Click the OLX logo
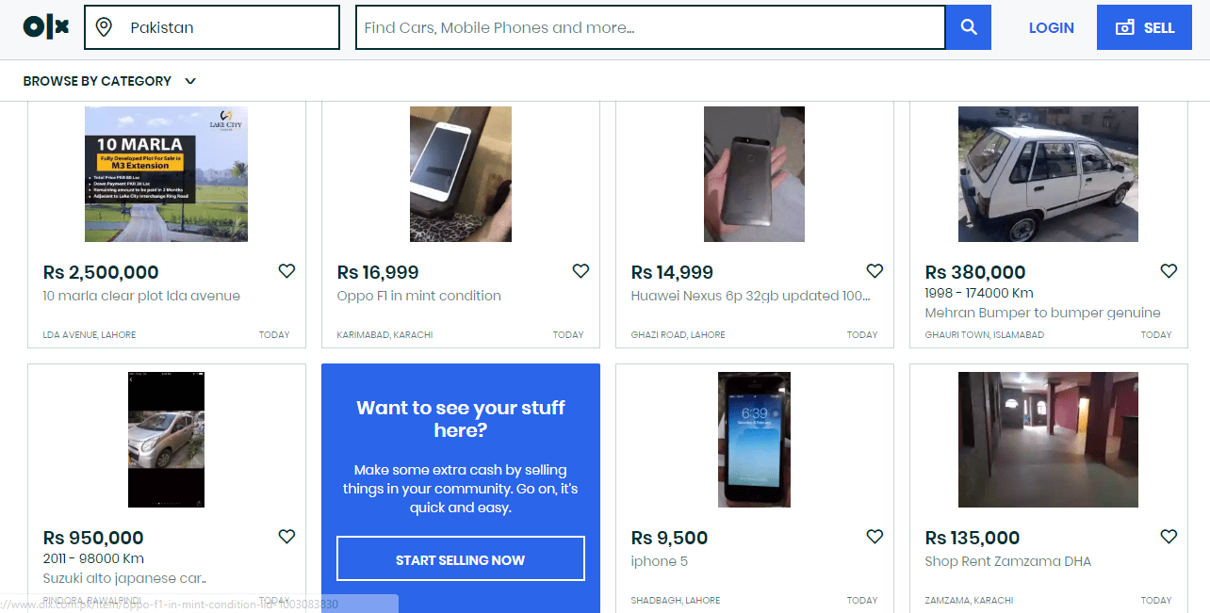Screen dimensions: 1210x613 coord(44,26)
